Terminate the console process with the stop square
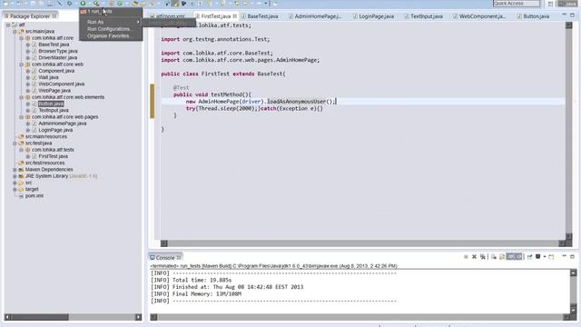 (466, 256)
